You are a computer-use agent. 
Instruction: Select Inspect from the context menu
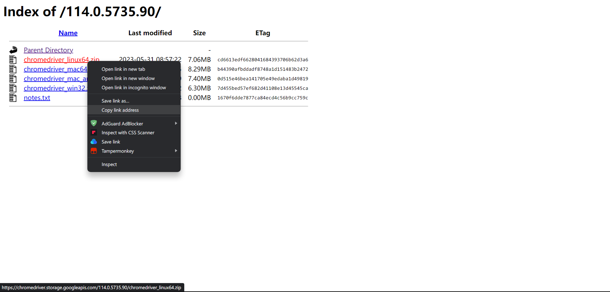coord(109,164)
